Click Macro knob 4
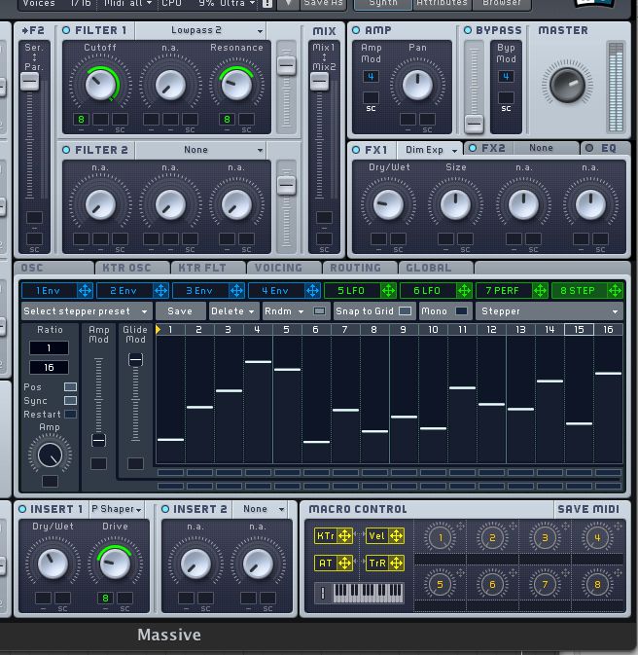 pyautogui.click(x=597, y=537)
